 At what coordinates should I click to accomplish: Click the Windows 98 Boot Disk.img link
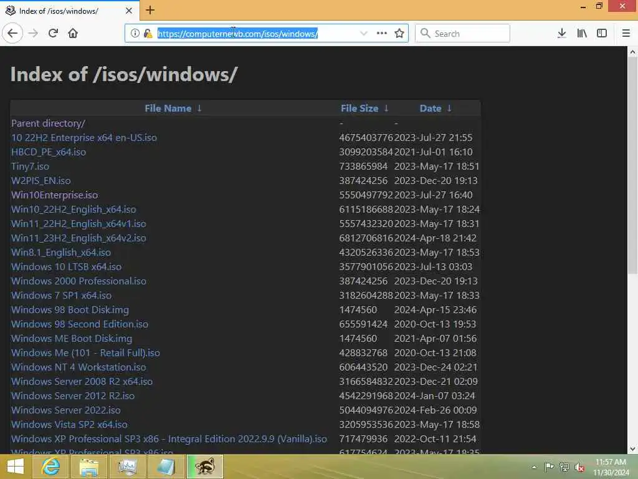tap(70, 310)
